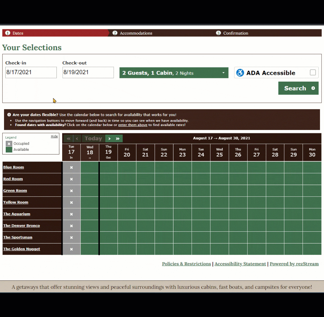Click the Today calendar button

[93, 138]
